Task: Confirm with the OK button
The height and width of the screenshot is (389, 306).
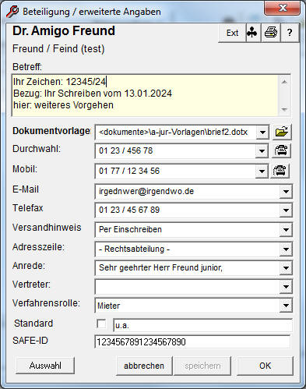Action: pos(265,366)
